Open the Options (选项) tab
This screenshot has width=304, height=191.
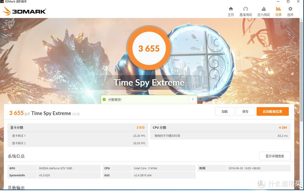click(290, 11)
